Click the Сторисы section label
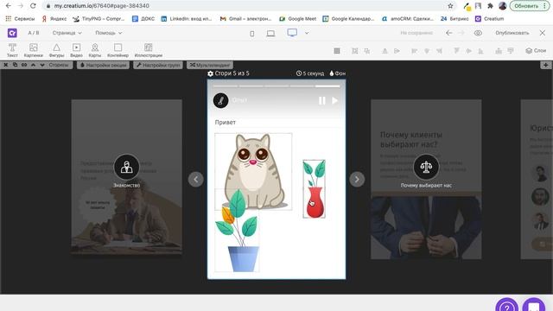 click(59, 65)
